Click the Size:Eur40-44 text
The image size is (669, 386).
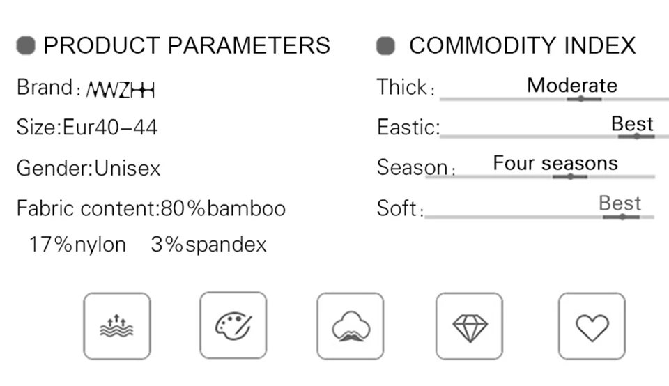[x=87, y=128]
